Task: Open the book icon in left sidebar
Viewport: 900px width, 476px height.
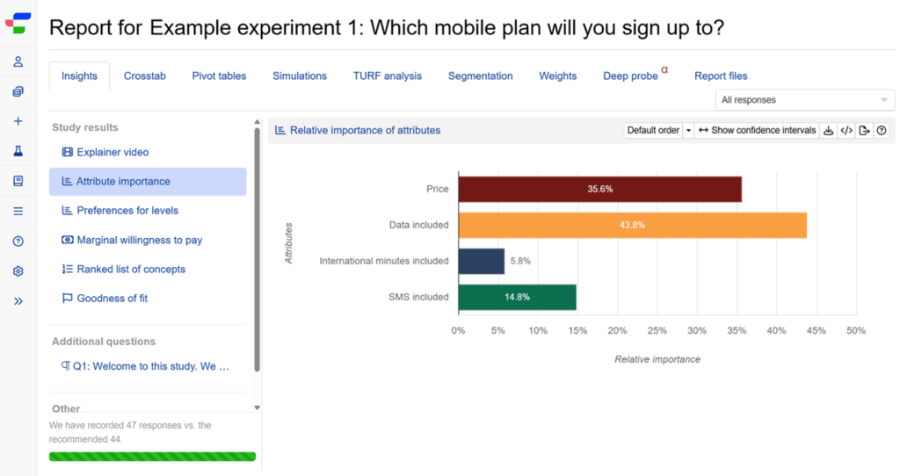Action: [x=18, y=181]
